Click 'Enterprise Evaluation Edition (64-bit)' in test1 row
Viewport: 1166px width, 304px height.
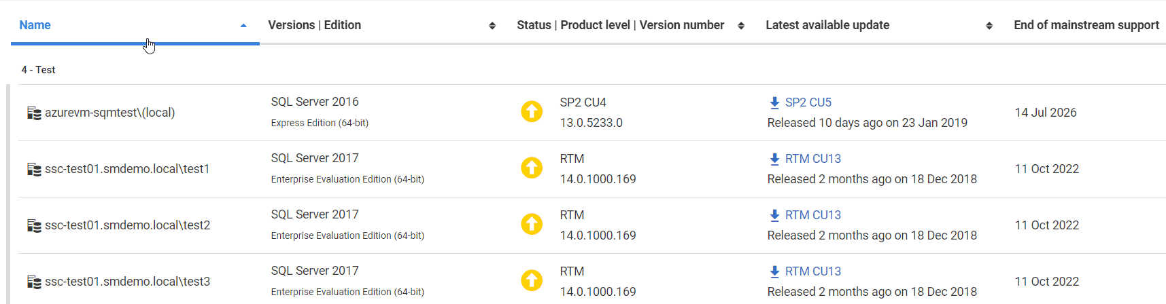click(347, 179)
